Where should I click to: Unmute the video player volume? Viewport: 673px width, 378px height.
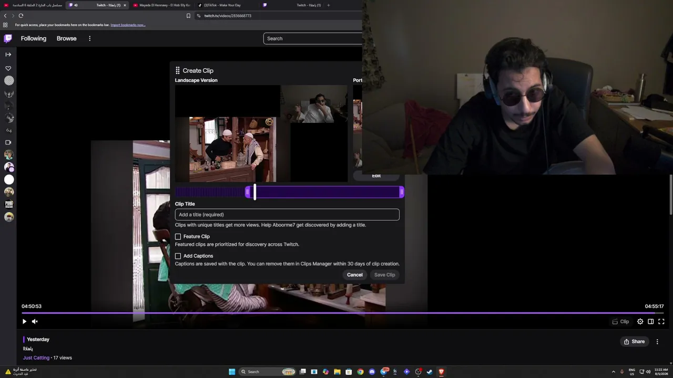pos(35,321)
